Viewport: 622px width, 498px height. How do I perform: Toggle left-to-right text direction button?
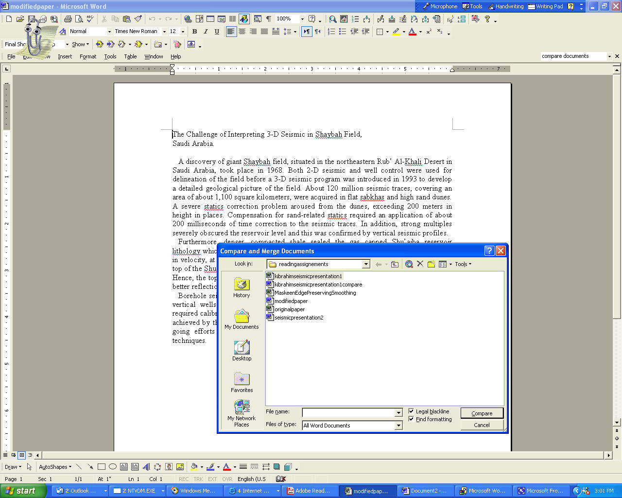(x=307, y=32)
